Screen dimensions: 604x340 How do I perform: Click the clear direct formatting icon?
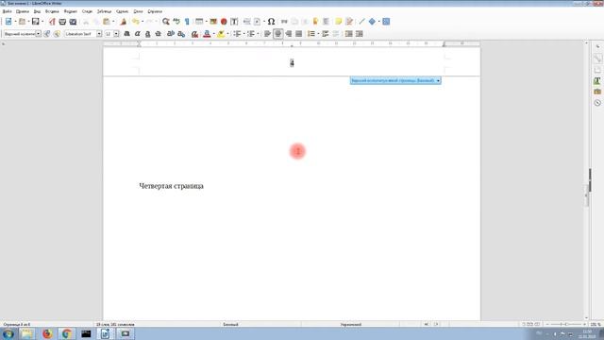click(195, 34)
